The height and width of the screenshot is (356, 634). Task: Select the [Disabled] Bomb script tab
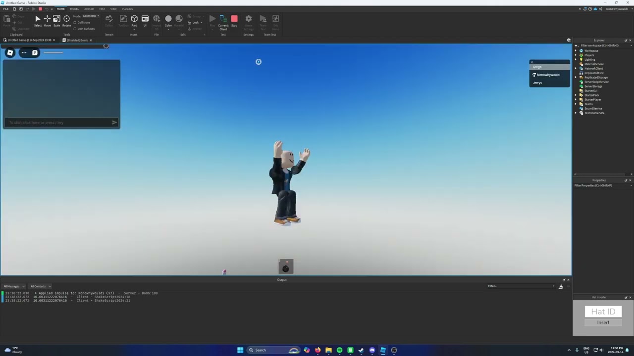[77, 40]
